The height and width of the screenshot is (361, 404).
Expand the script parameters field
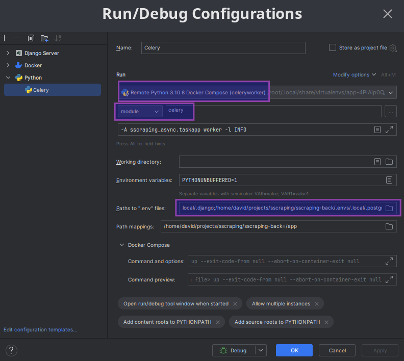[x=389, y=130]
